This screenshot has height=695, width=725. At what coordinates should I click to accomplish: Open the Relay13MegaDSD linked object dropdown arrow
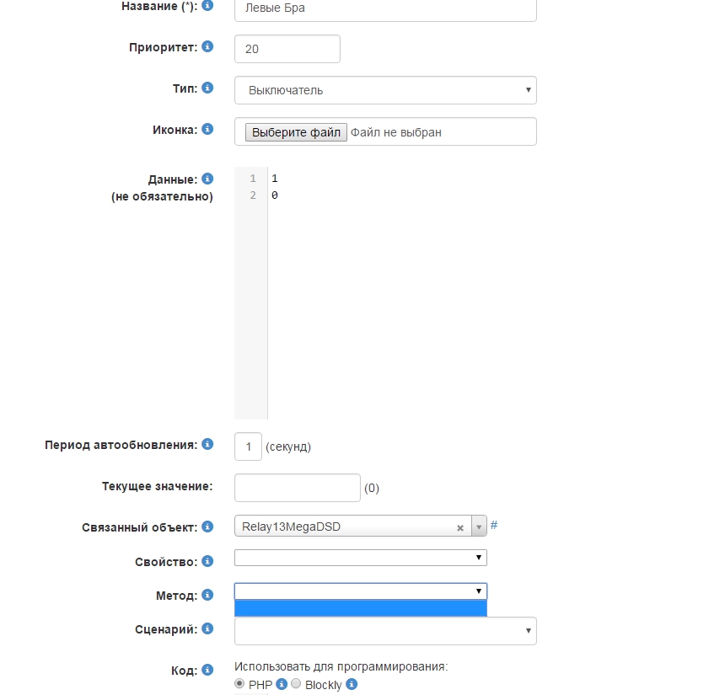point(479,527)
